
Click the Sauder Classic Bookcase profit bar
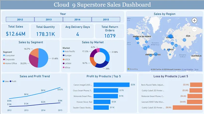point(101,108)
